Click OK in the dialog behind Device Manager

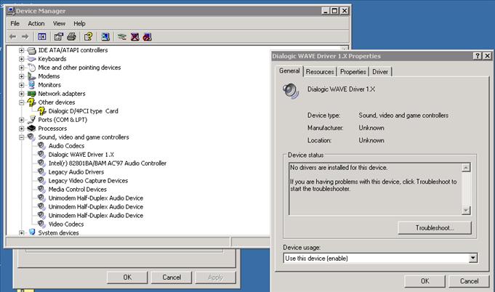tap(127, 277)
